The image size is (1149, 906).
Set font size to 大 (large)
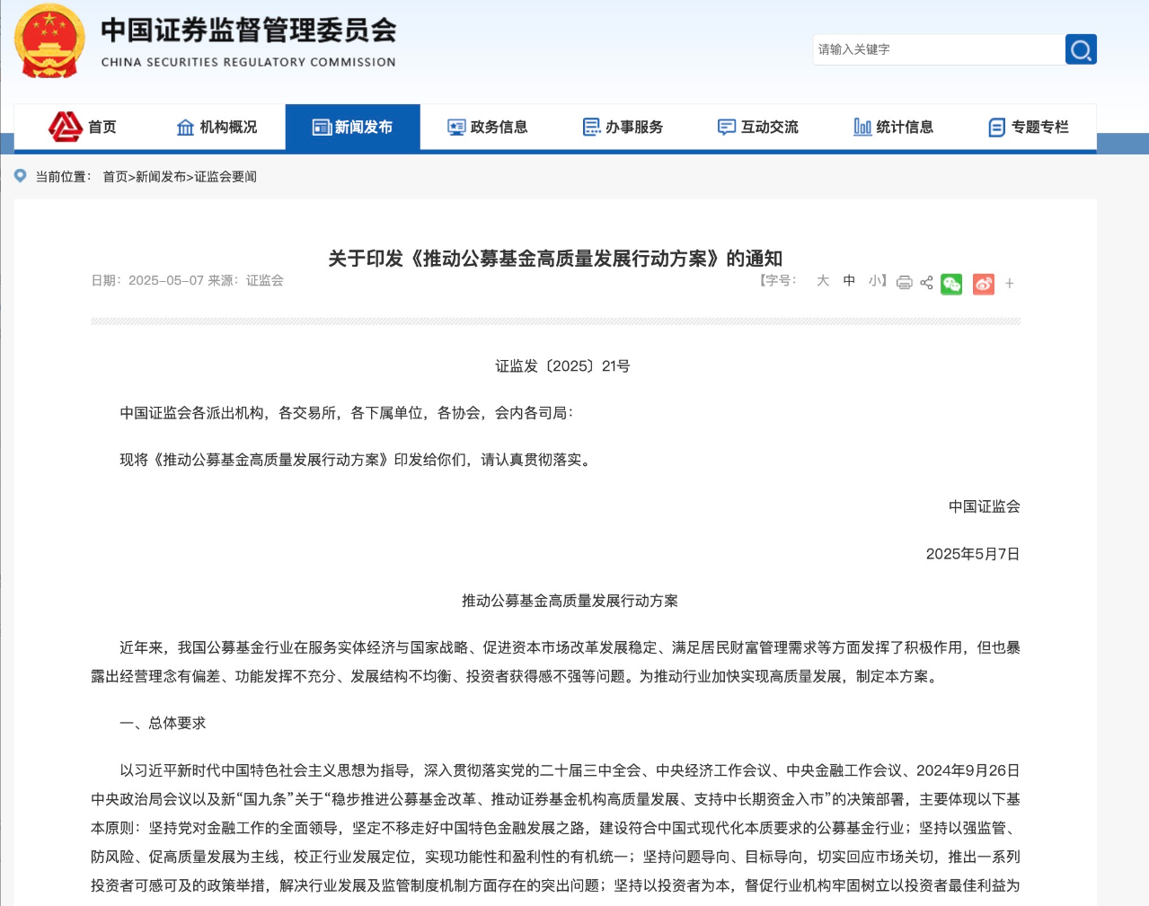click(822, 281)
